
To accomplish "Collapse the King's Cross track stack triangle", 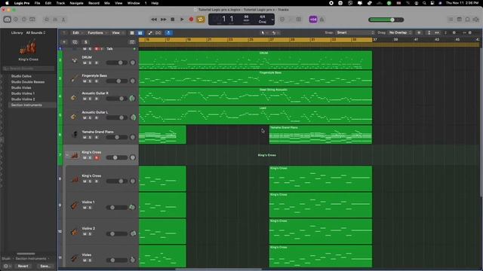I will click(67, 155).
